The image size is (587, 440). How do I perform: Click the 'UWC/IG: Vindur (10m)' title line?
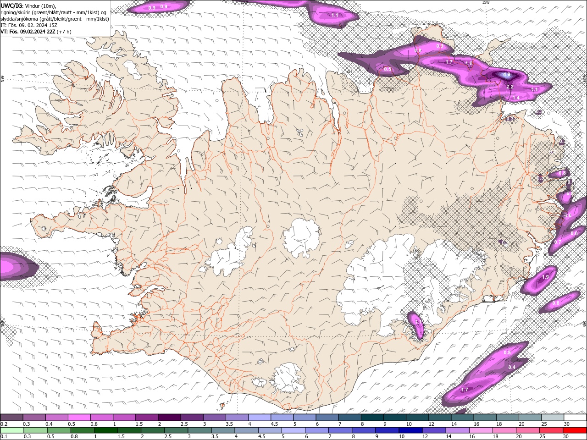click(28, 5)
